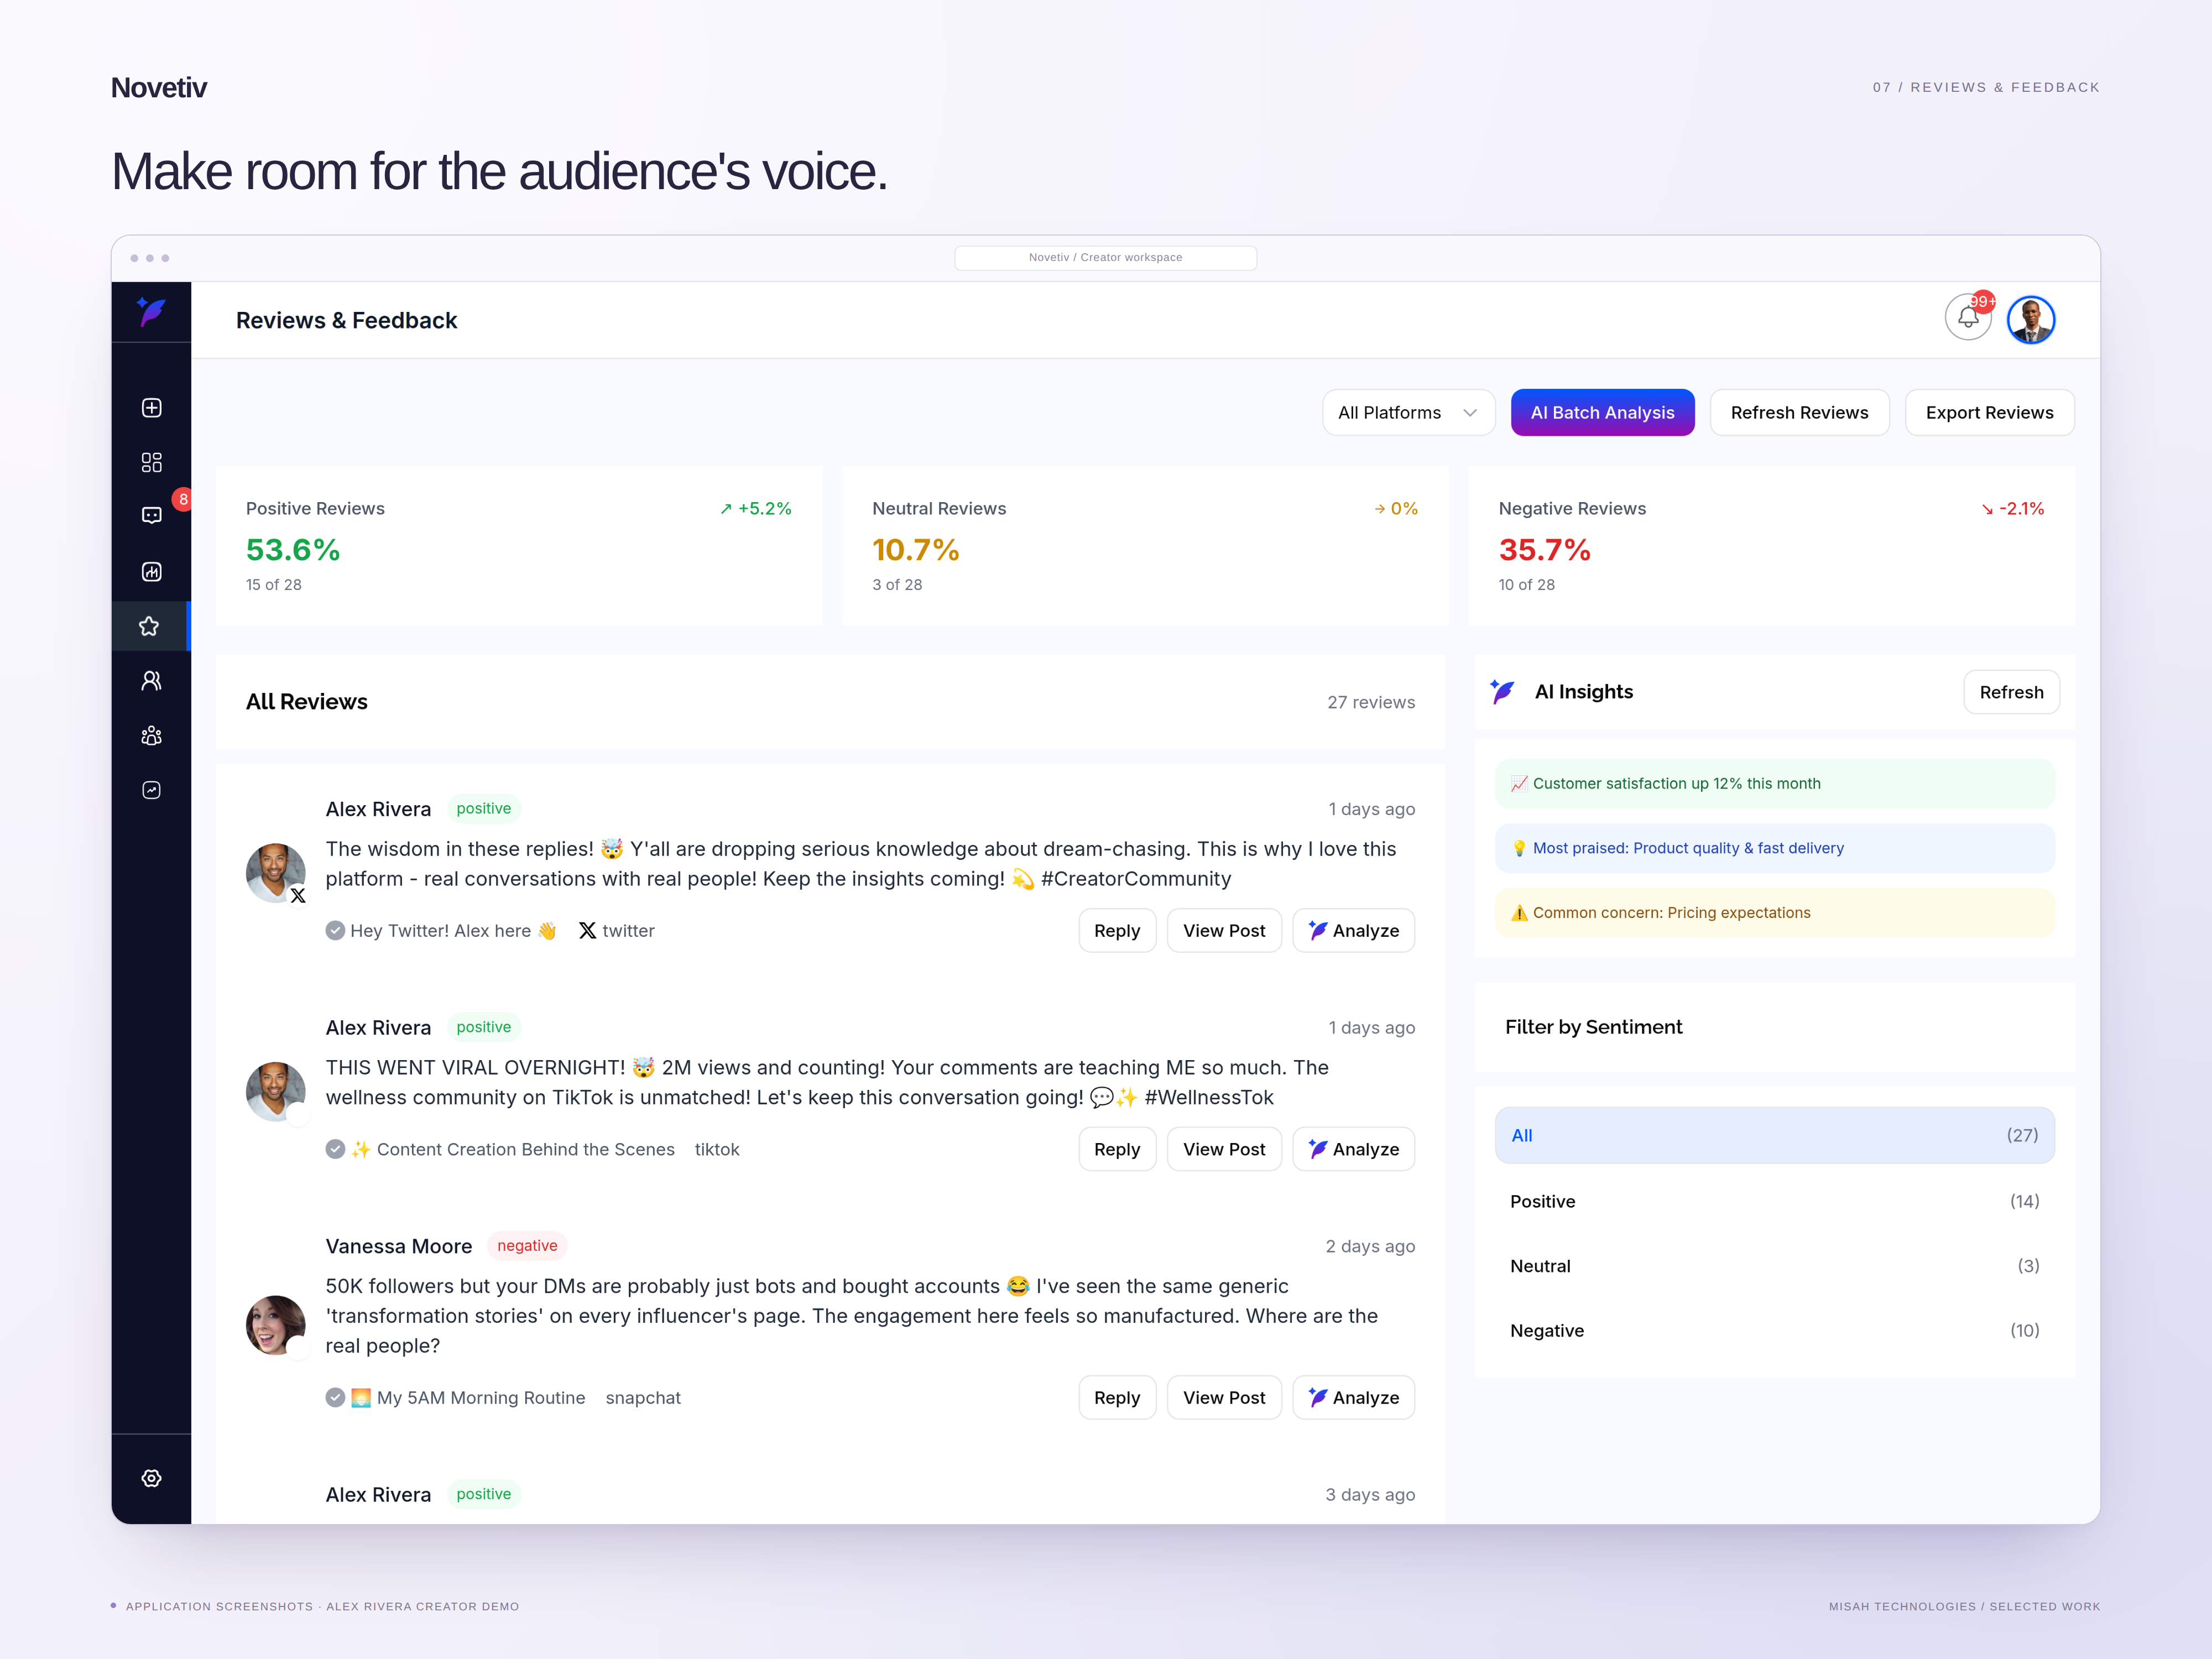
Task: Filter reviews by Negative sentiment
Action: [1774, 1330]
